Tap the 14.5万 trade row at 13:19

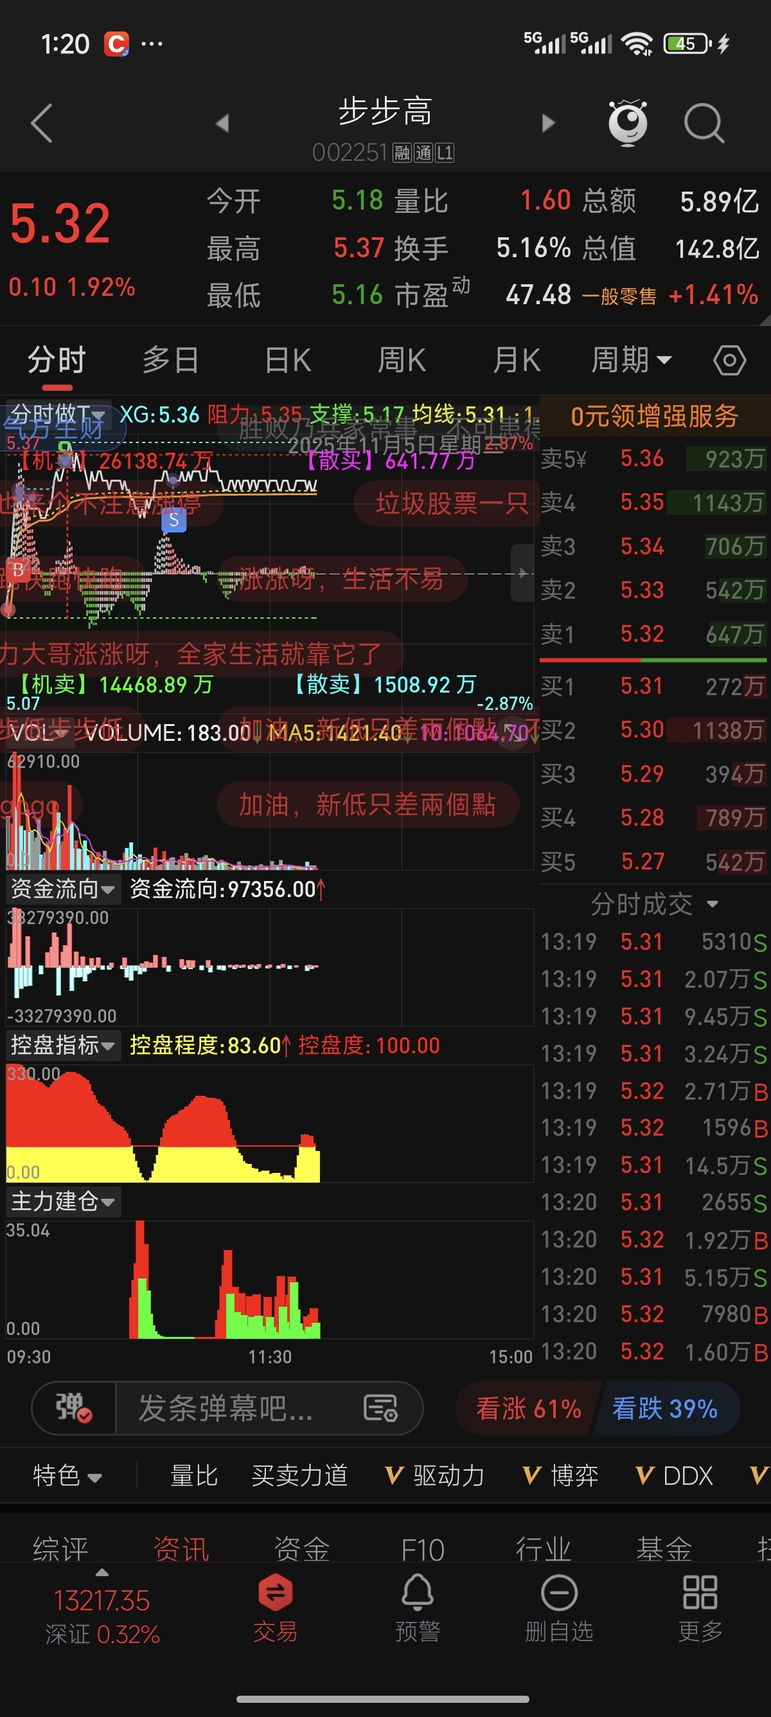[655, 1165]
